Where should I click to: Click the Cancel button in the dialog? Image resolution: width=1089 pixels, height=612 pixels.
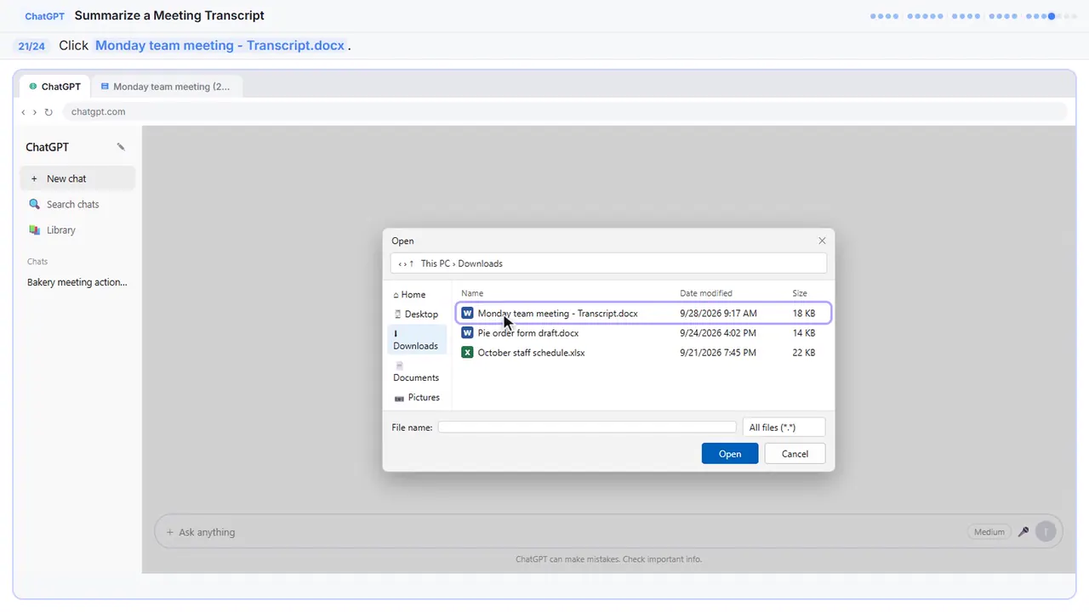click(x=795, y=454)
